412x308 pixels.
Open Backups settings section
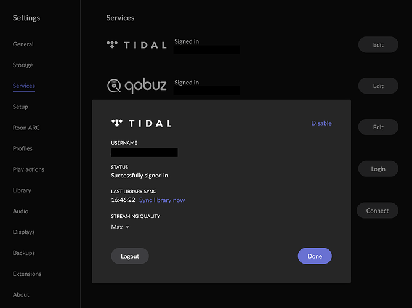[23, 253]
